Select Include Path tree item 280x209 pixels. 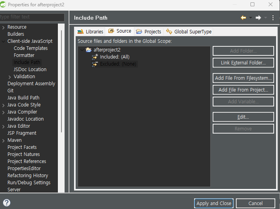pyautogui.click(x=27, y=62)
